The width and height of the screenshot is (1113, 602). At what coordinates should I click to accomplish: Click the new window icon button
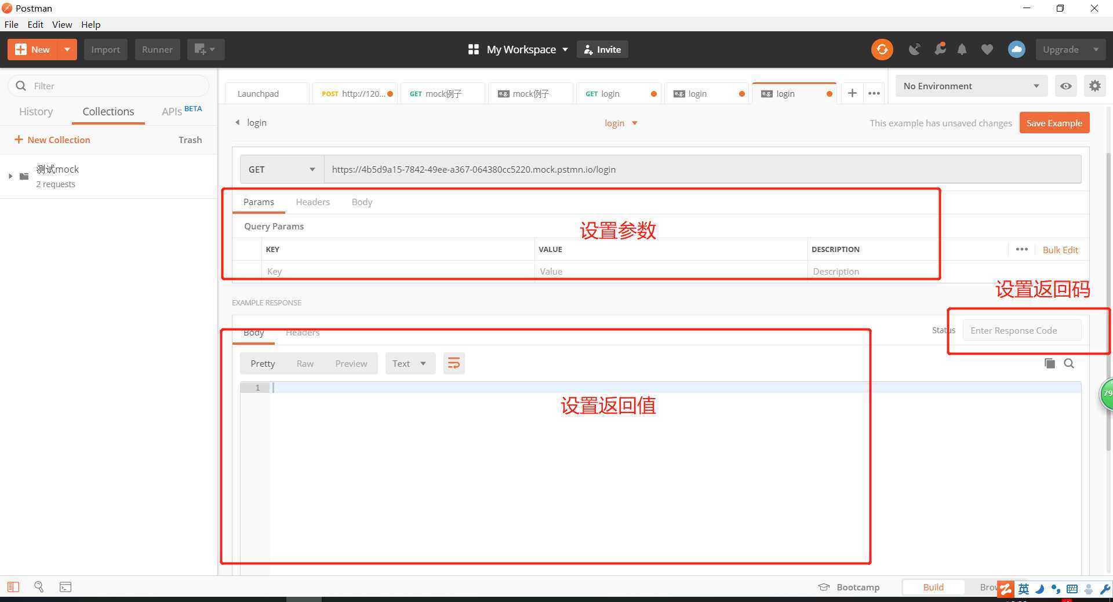205,49
